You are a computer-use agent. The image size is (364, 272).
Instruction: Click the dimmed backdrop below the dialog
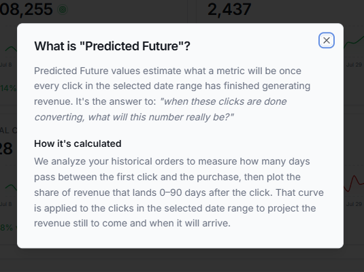[182, 260]
